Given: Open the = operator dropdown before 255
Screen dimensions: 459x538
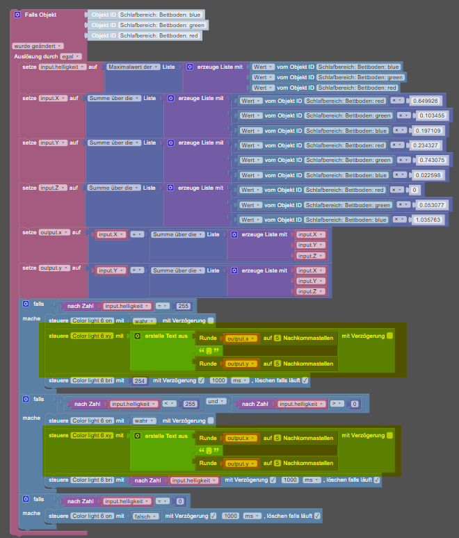Looking at the screenshot, I should [x=163, y=306].
